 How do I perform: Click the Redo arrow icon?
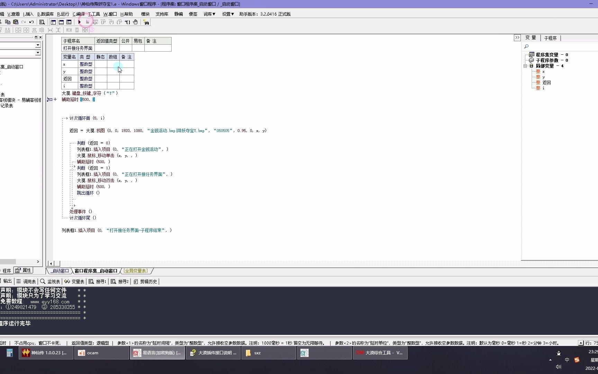[24, 22]
